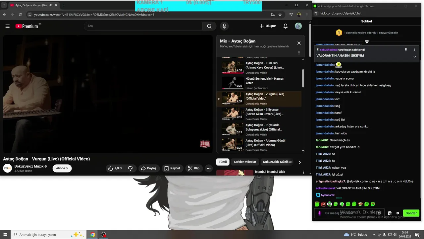Click Oluştur create button
The height and width of the screenshot is (239, 424).
268,26
